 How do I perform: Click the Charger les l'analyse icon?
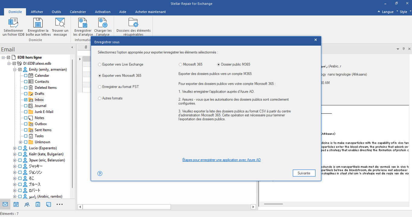click(103, 23)
